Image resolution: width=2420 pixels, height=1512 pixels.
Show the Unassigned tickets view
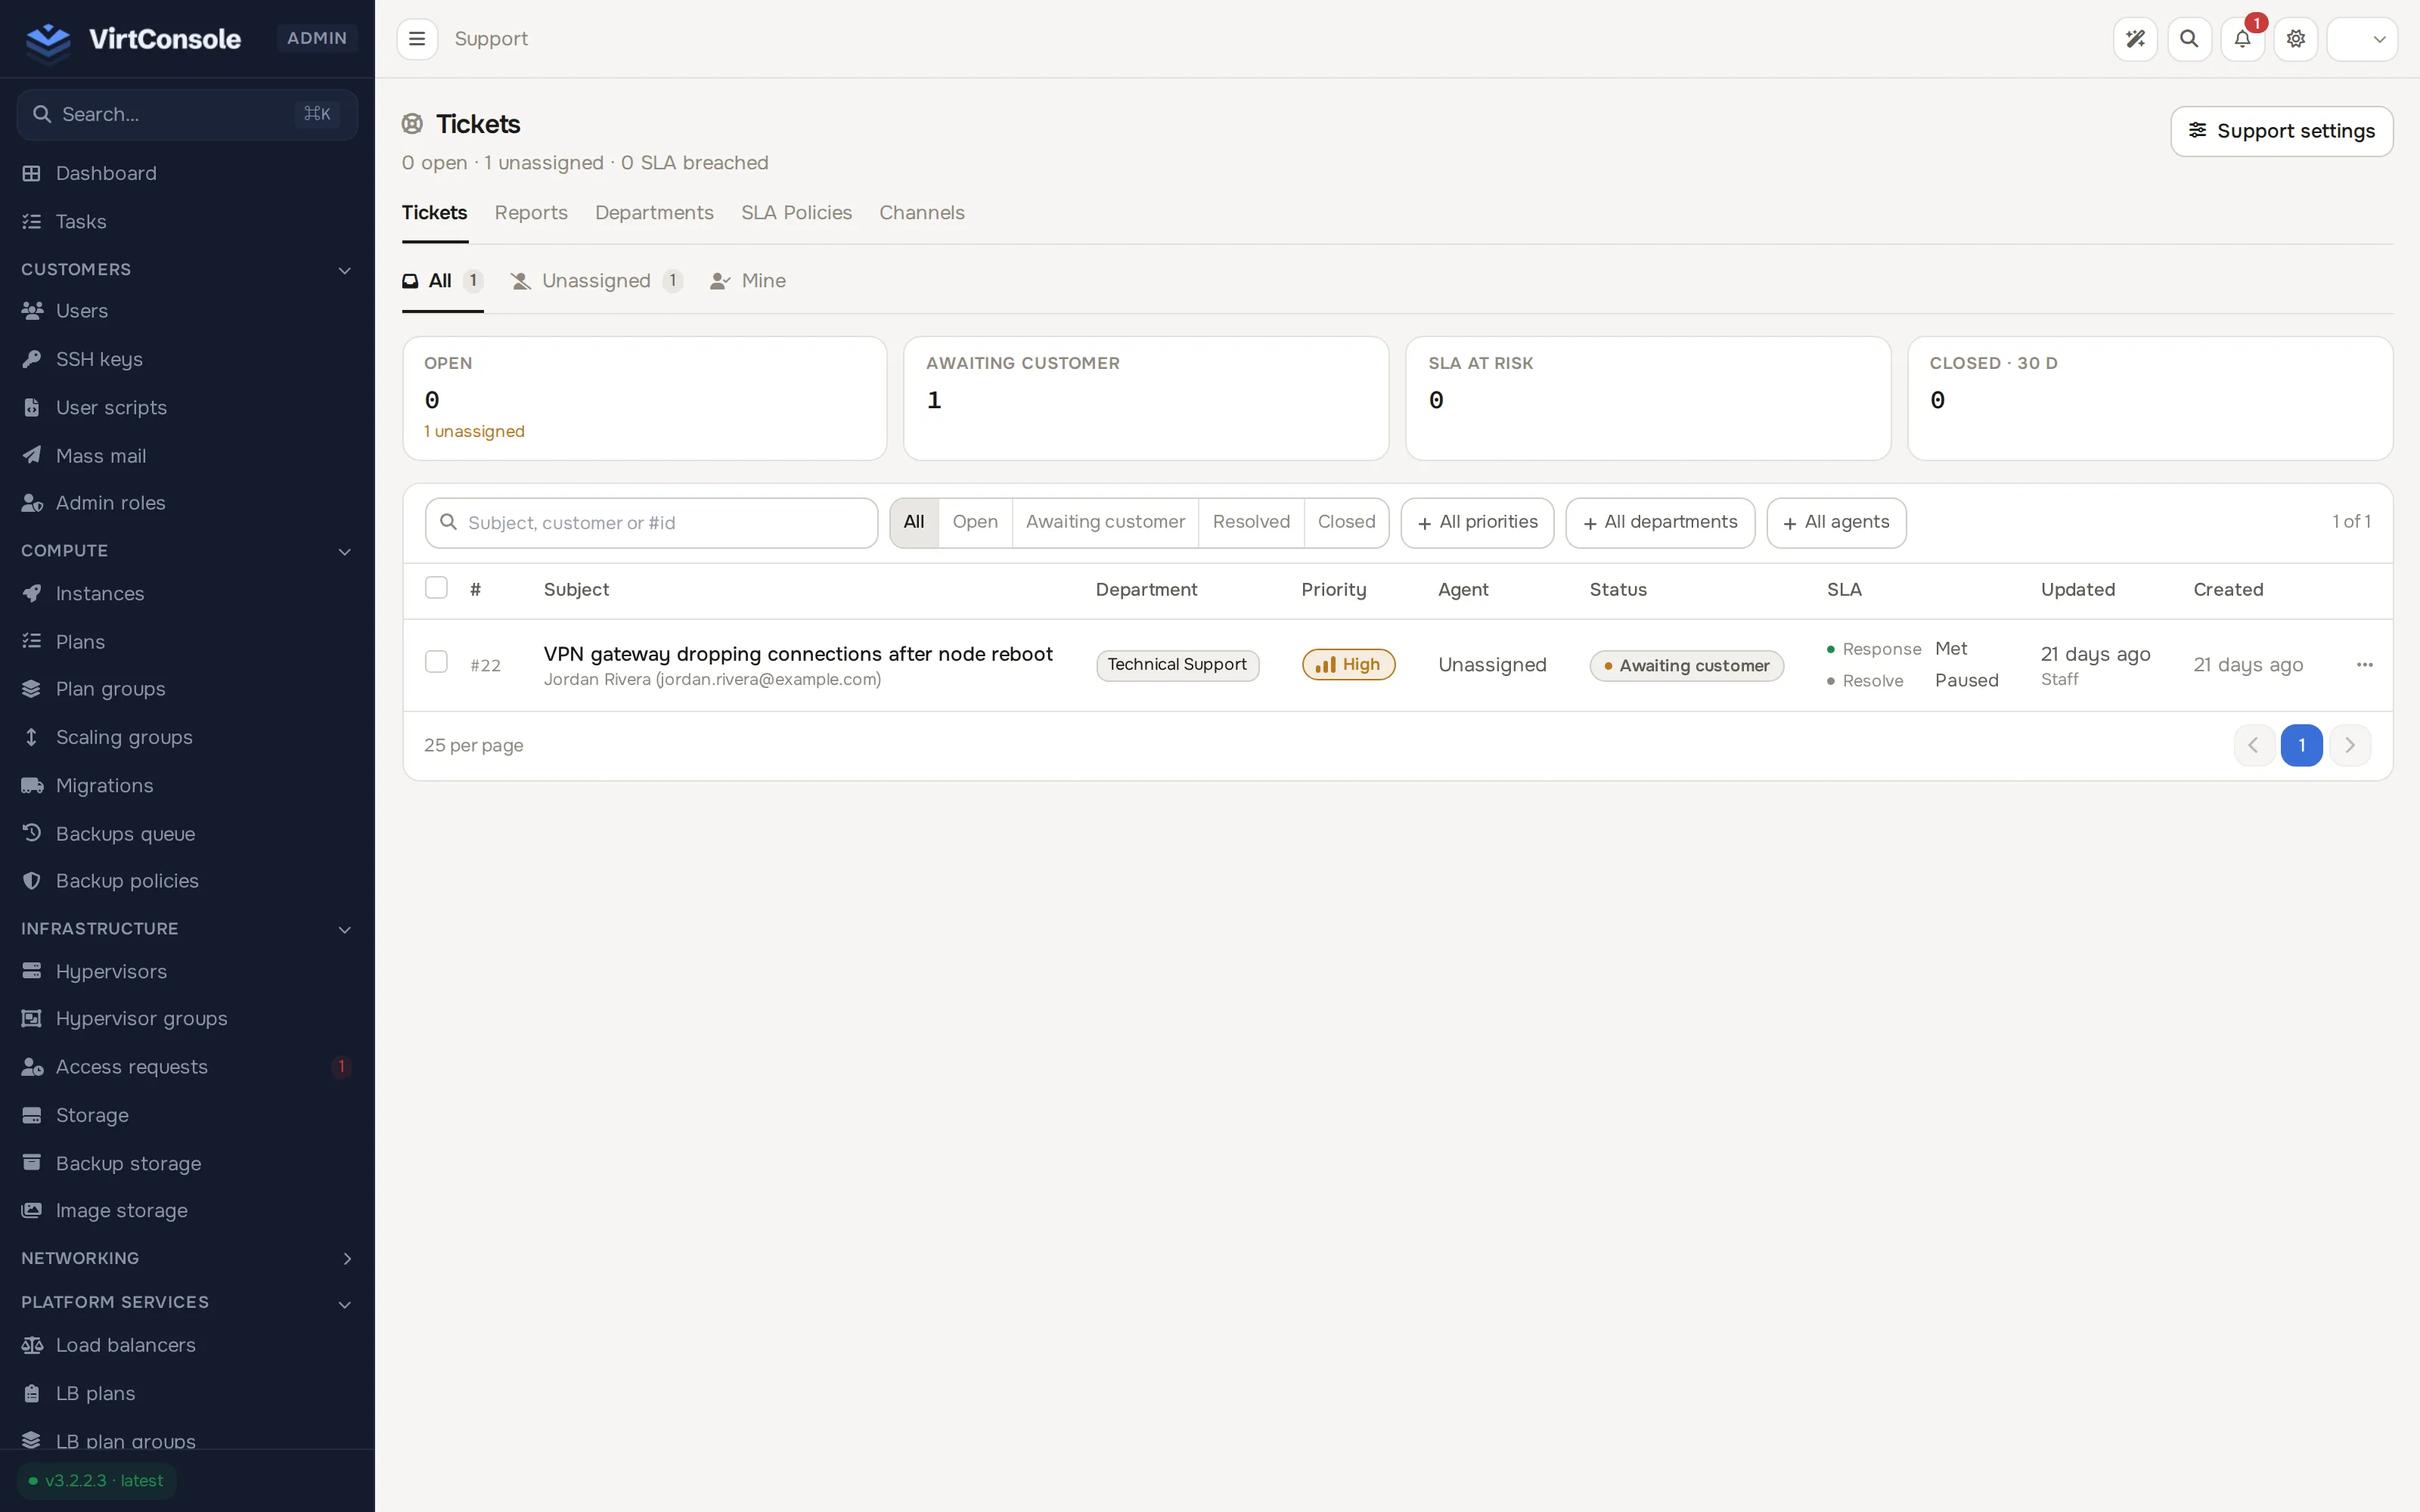click(596, 281)
